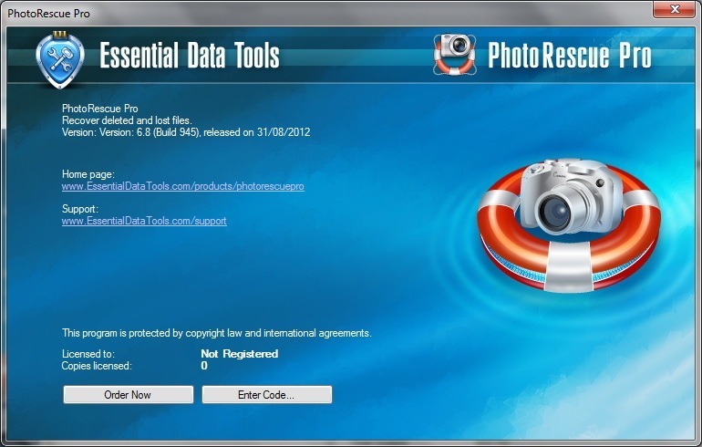This screenshot has height=447, width=702.
Task: Click the small PhotoRescue Pro camera lifebuoy icon
Action: click(x=454, y=54)
